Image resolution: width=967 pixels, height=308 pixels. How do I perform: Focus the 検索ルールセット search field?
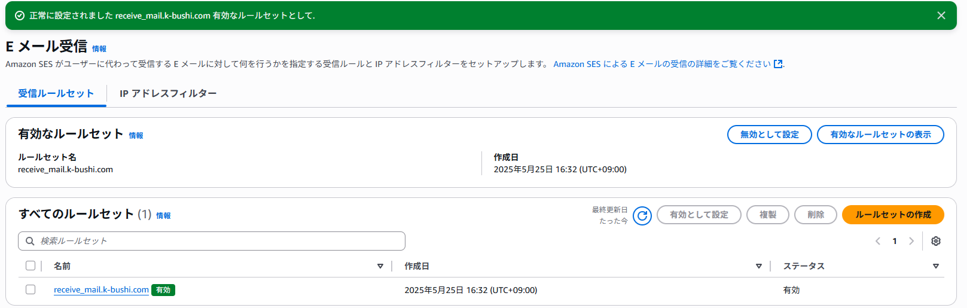point(212,241)
